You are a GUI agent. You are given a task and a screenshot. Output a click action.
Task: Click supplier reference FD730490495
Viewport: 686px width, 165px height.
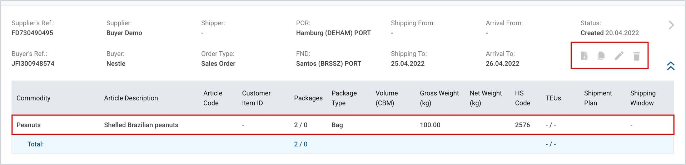click(x=32, y=33)
